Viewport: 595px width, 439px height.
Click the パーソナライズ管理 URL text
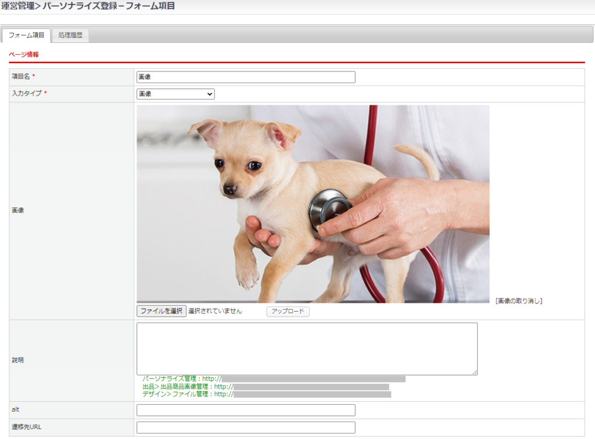pos(274,379)
